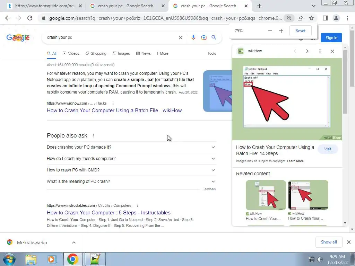Reset page zoom to default
Screen dimensions: 355x266
point(301,31)
